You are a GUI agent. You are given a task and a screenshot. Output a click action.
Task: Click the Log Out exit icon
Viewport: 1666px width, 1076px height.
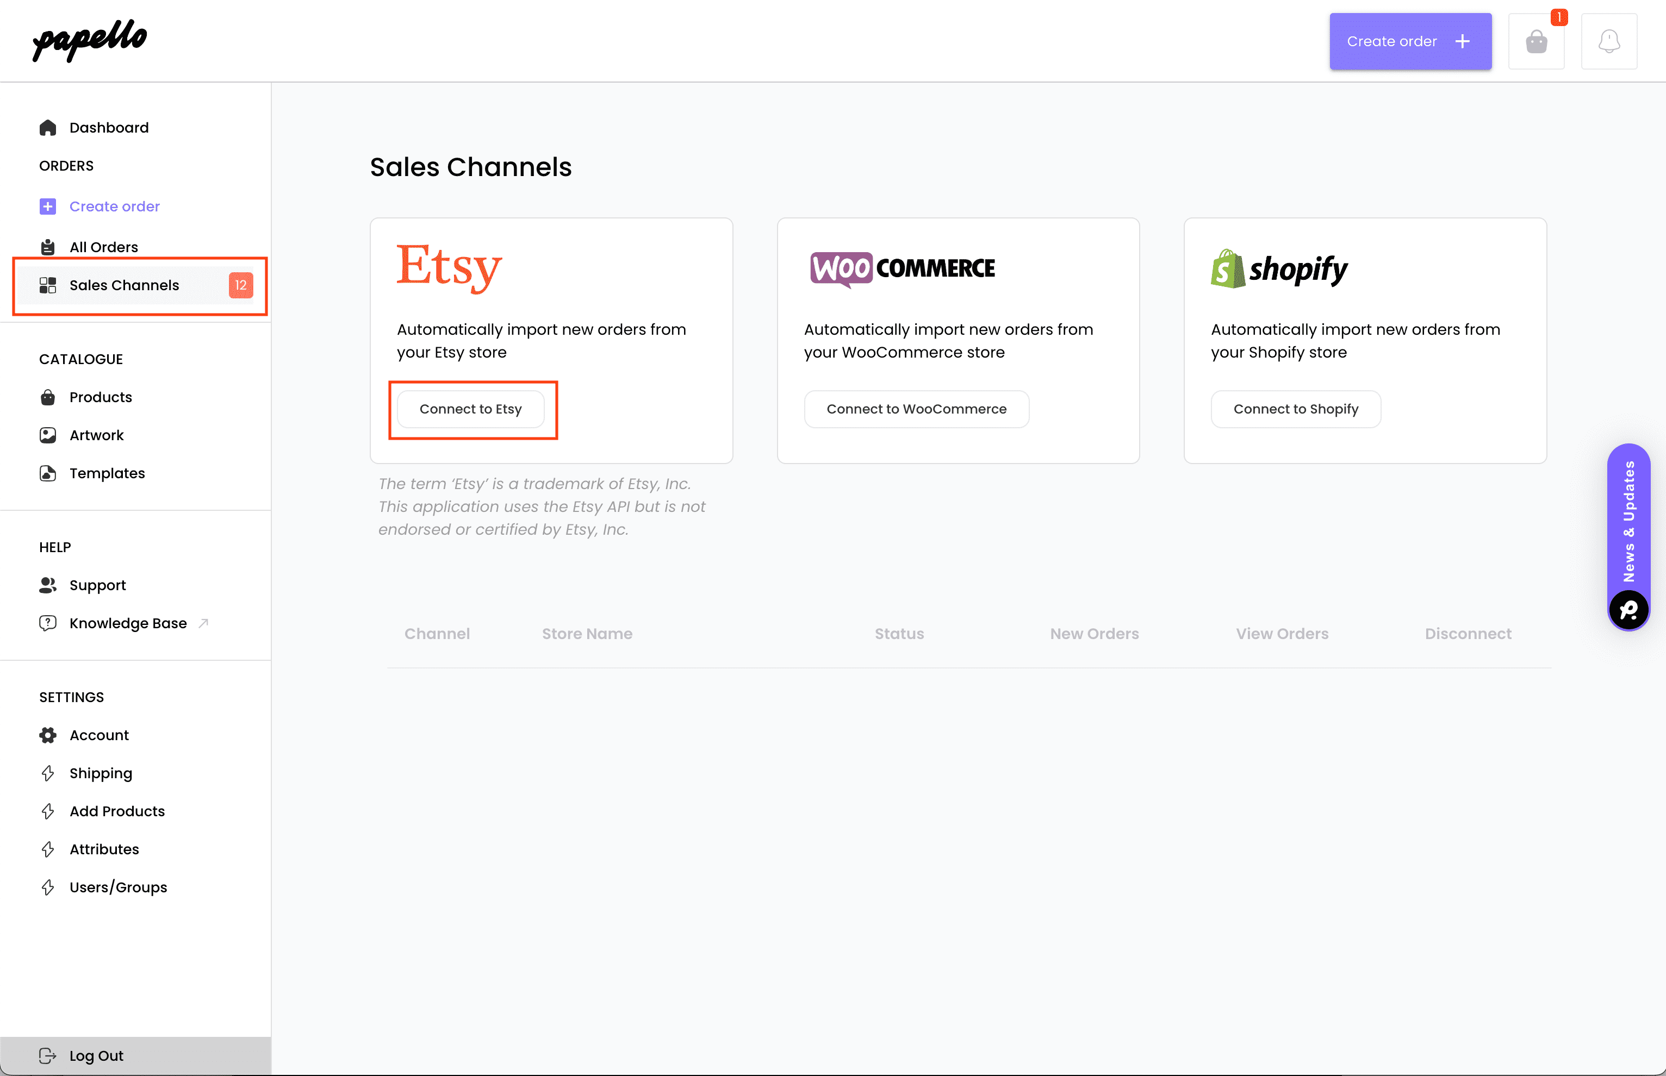coord(47,1056)
